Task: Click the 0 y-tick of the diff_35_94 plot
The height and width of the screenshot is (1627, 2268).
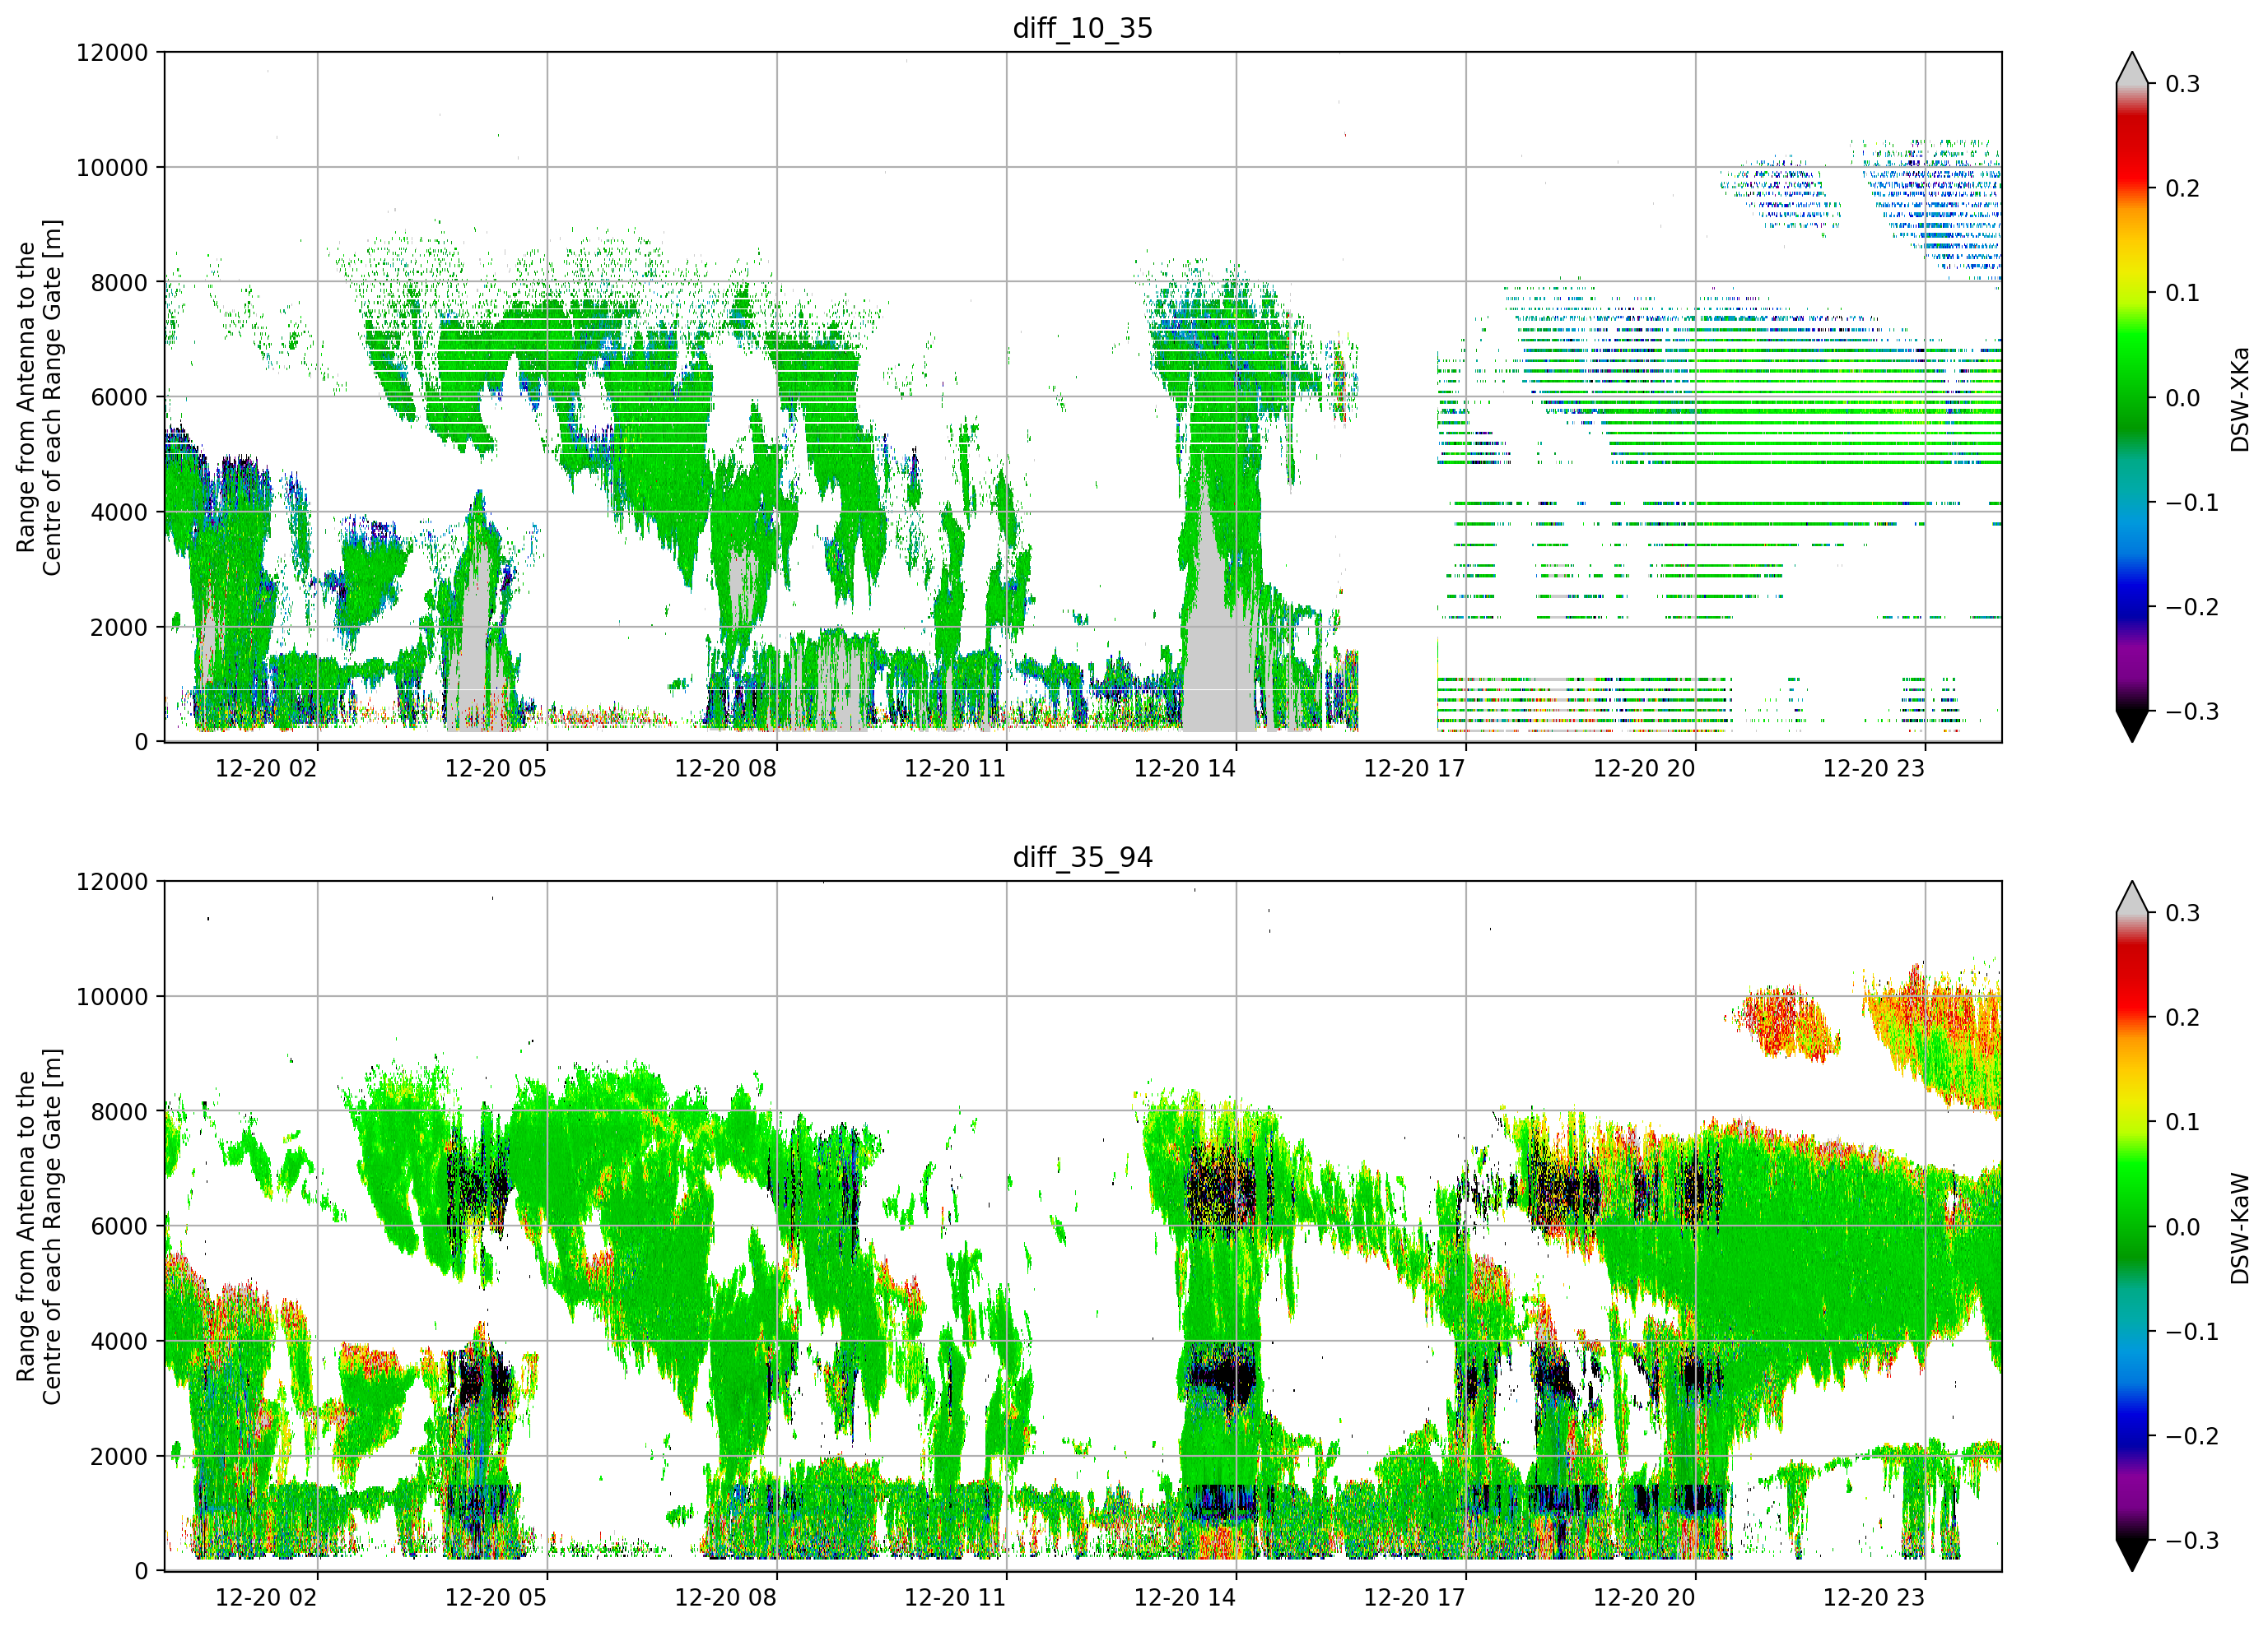Action: (x=142, y=1572)
